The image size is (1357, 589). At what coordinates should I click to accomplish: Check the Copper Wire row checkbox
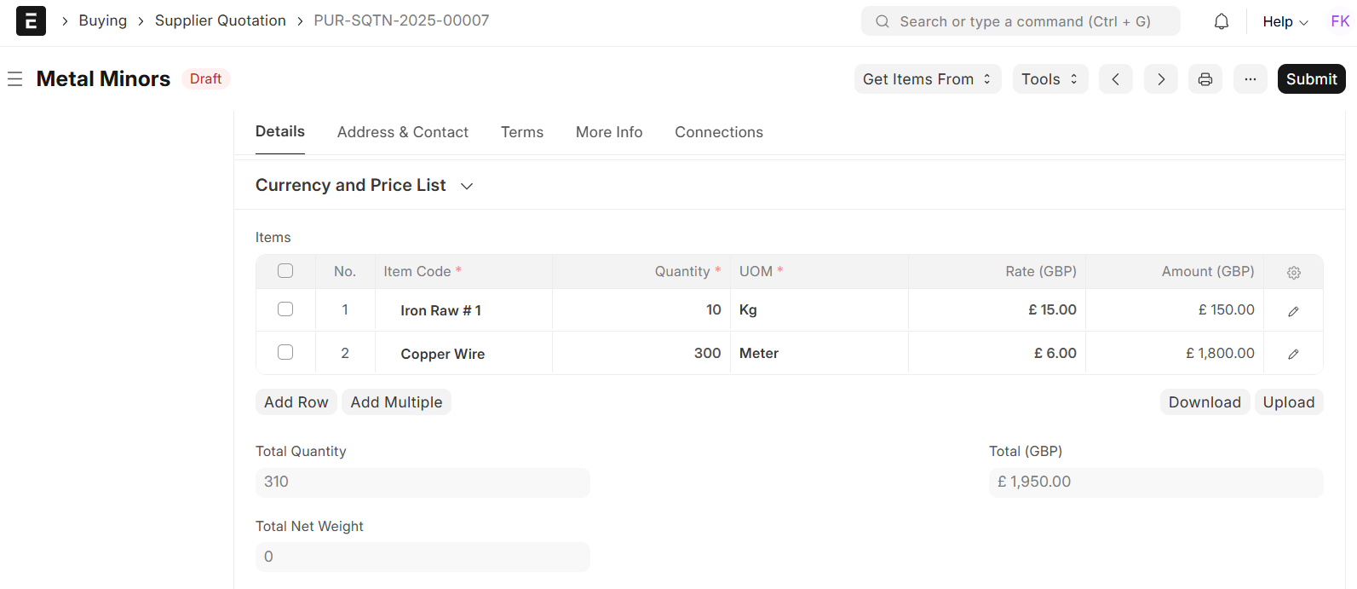tap(285, 352)
